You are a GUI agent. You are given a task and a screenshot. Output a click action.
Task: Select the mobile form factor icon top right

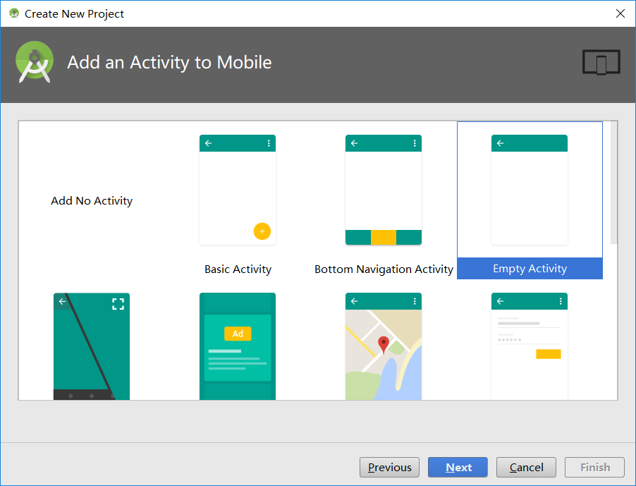pos(601,62)
